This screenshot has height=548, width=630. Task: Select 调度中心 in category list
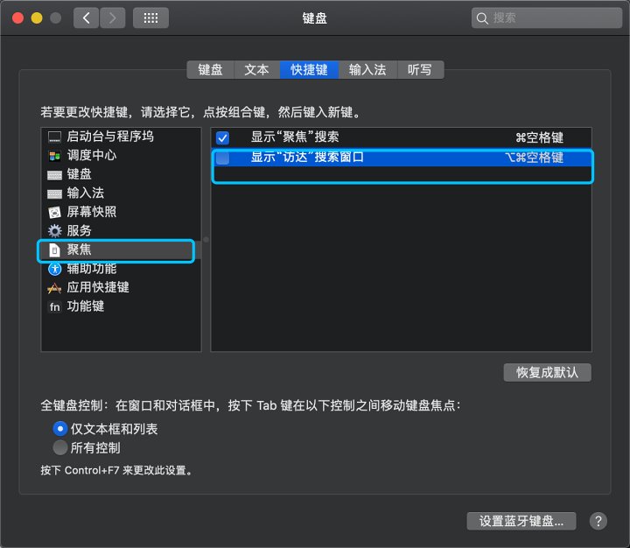(121, 156)
